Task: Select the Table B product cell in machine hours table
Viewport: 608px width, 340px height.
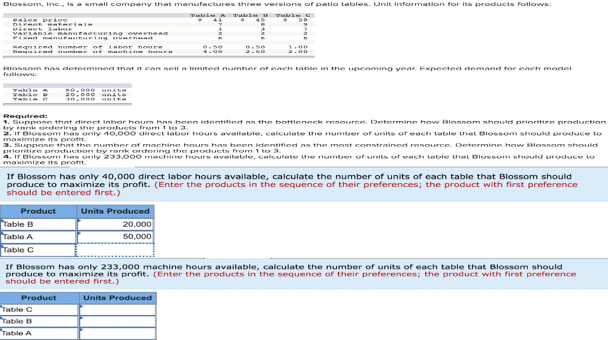Action: click(x=40, y=321)
